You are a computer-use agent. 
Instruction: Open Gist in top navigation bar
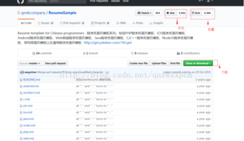point(126,1)
